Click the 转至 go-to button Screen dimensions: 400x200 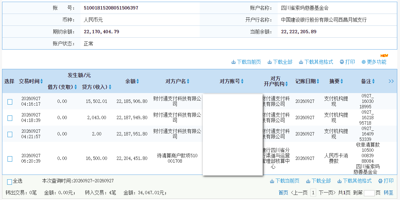point(388,193)
